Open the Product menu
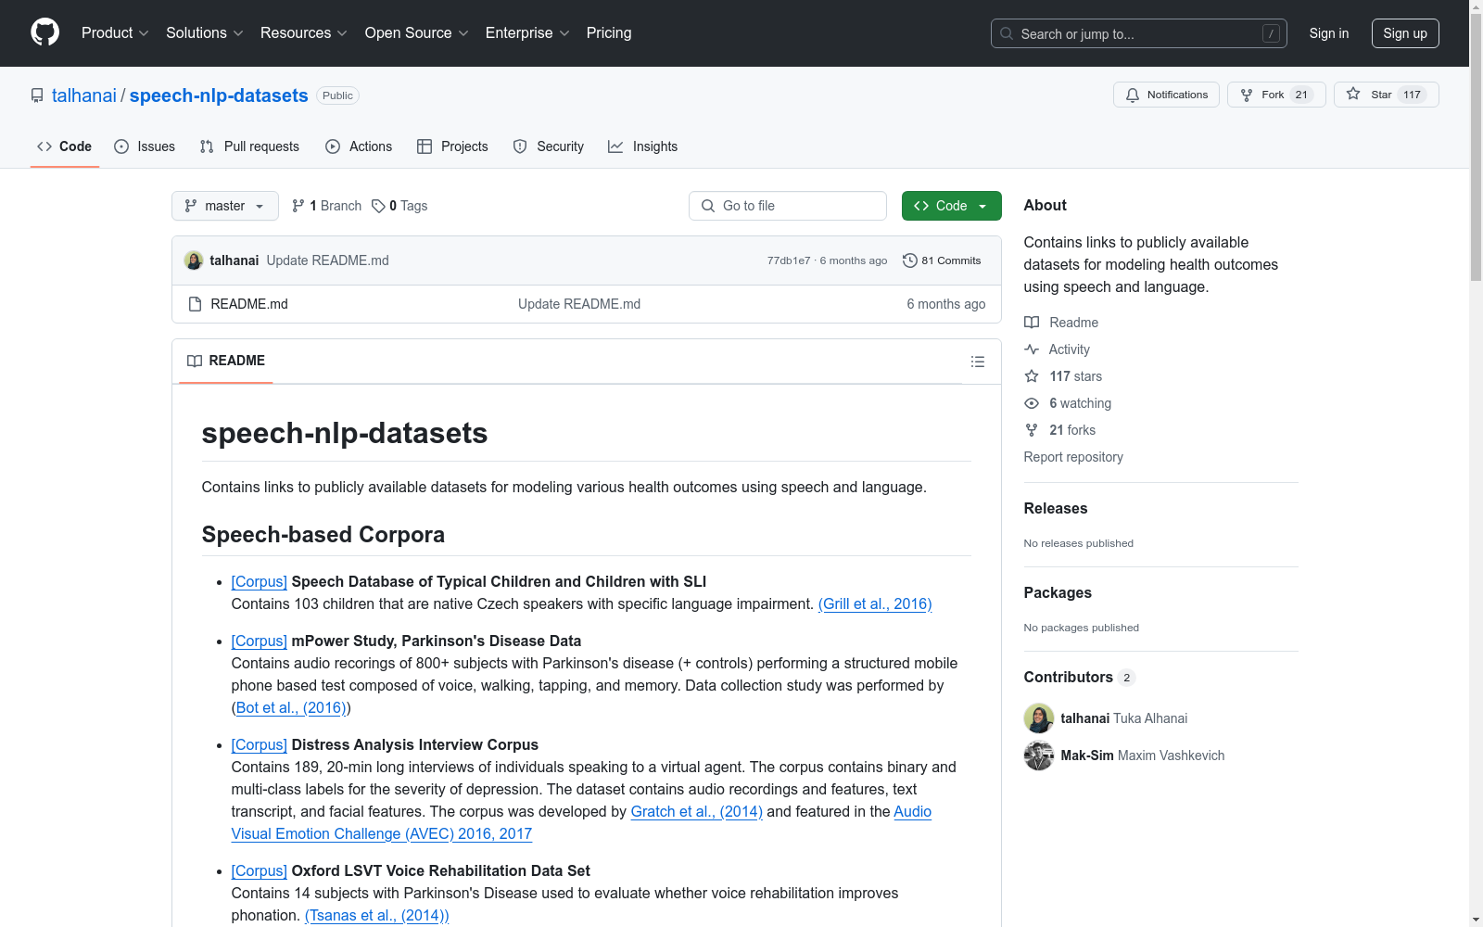The width and height of the screenshot is (1483, 927). click(x=115, y=32)
